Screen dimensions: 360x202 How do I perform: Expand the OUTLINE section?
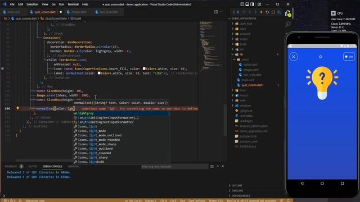coord(237,186)
